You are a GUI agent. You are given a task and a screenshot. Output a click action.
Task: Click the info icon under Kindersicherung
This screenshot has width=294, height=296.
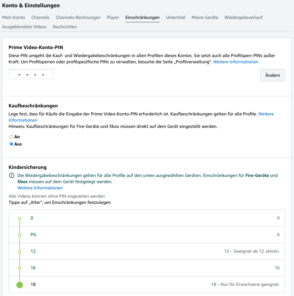(x=12, y=175)
